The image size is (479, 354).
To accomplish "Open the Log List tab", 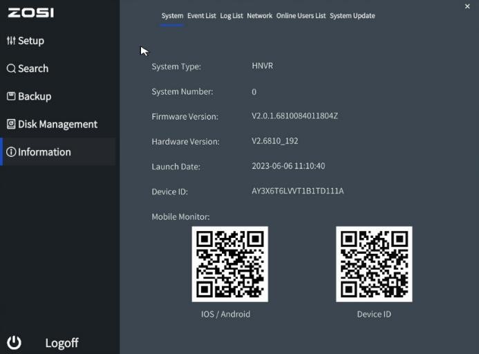I will (x=232, y=16).
